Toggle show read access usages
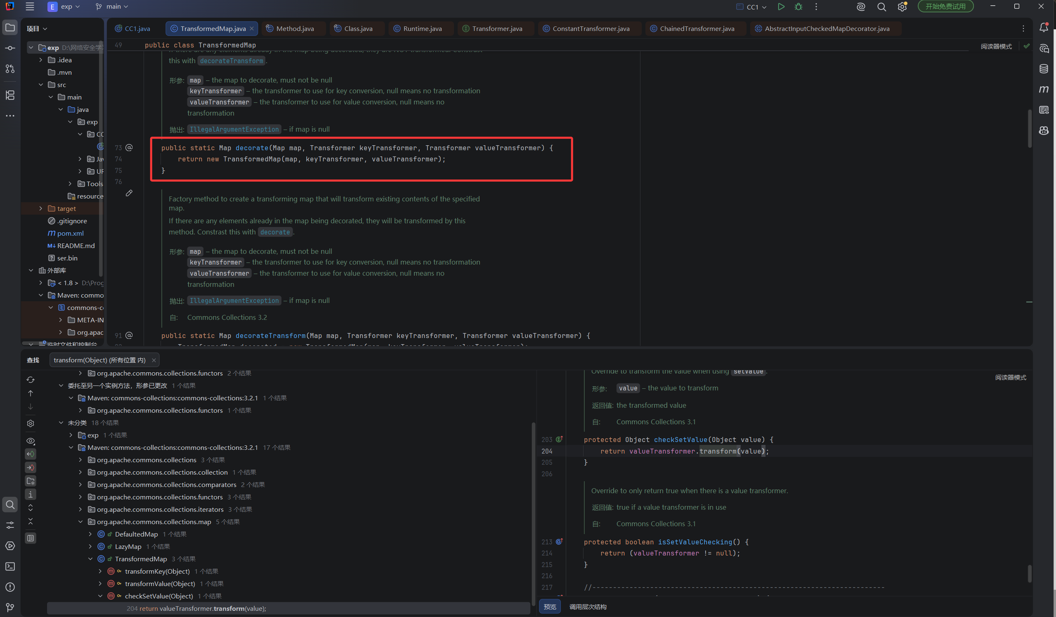 pyautogui.click(x=31, y=454)
